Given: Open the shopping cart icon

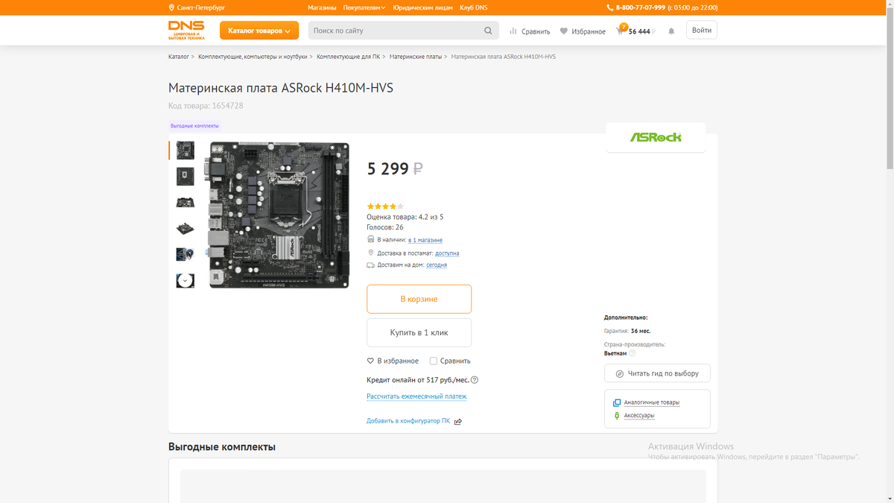Looking at the screenshot, I should pos(620,31).
